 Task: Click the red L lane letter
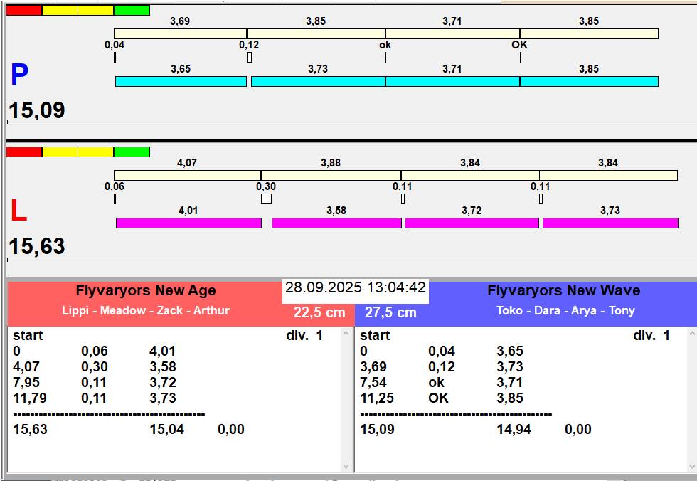coord(18,211)
